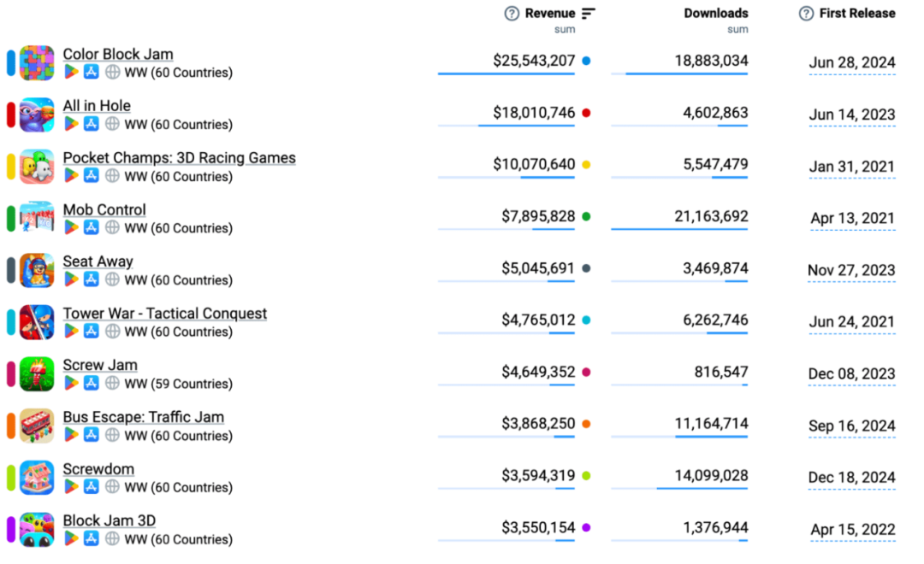Sort by Revenue using the sort icon

pos(588,14)
